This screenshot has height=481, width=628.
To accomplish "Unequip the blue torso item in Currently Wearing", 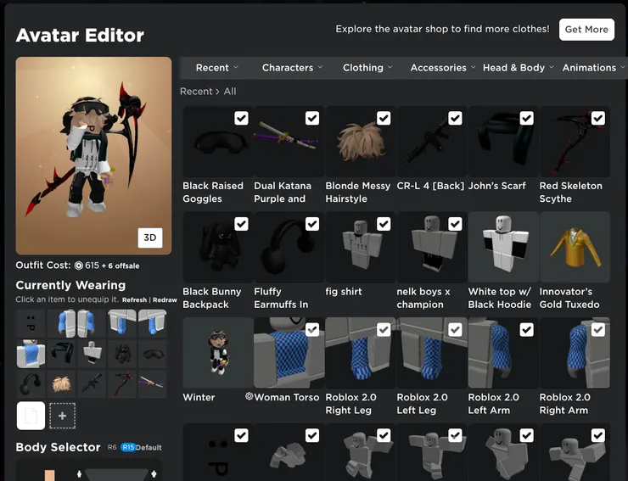I will click(31, 354).
